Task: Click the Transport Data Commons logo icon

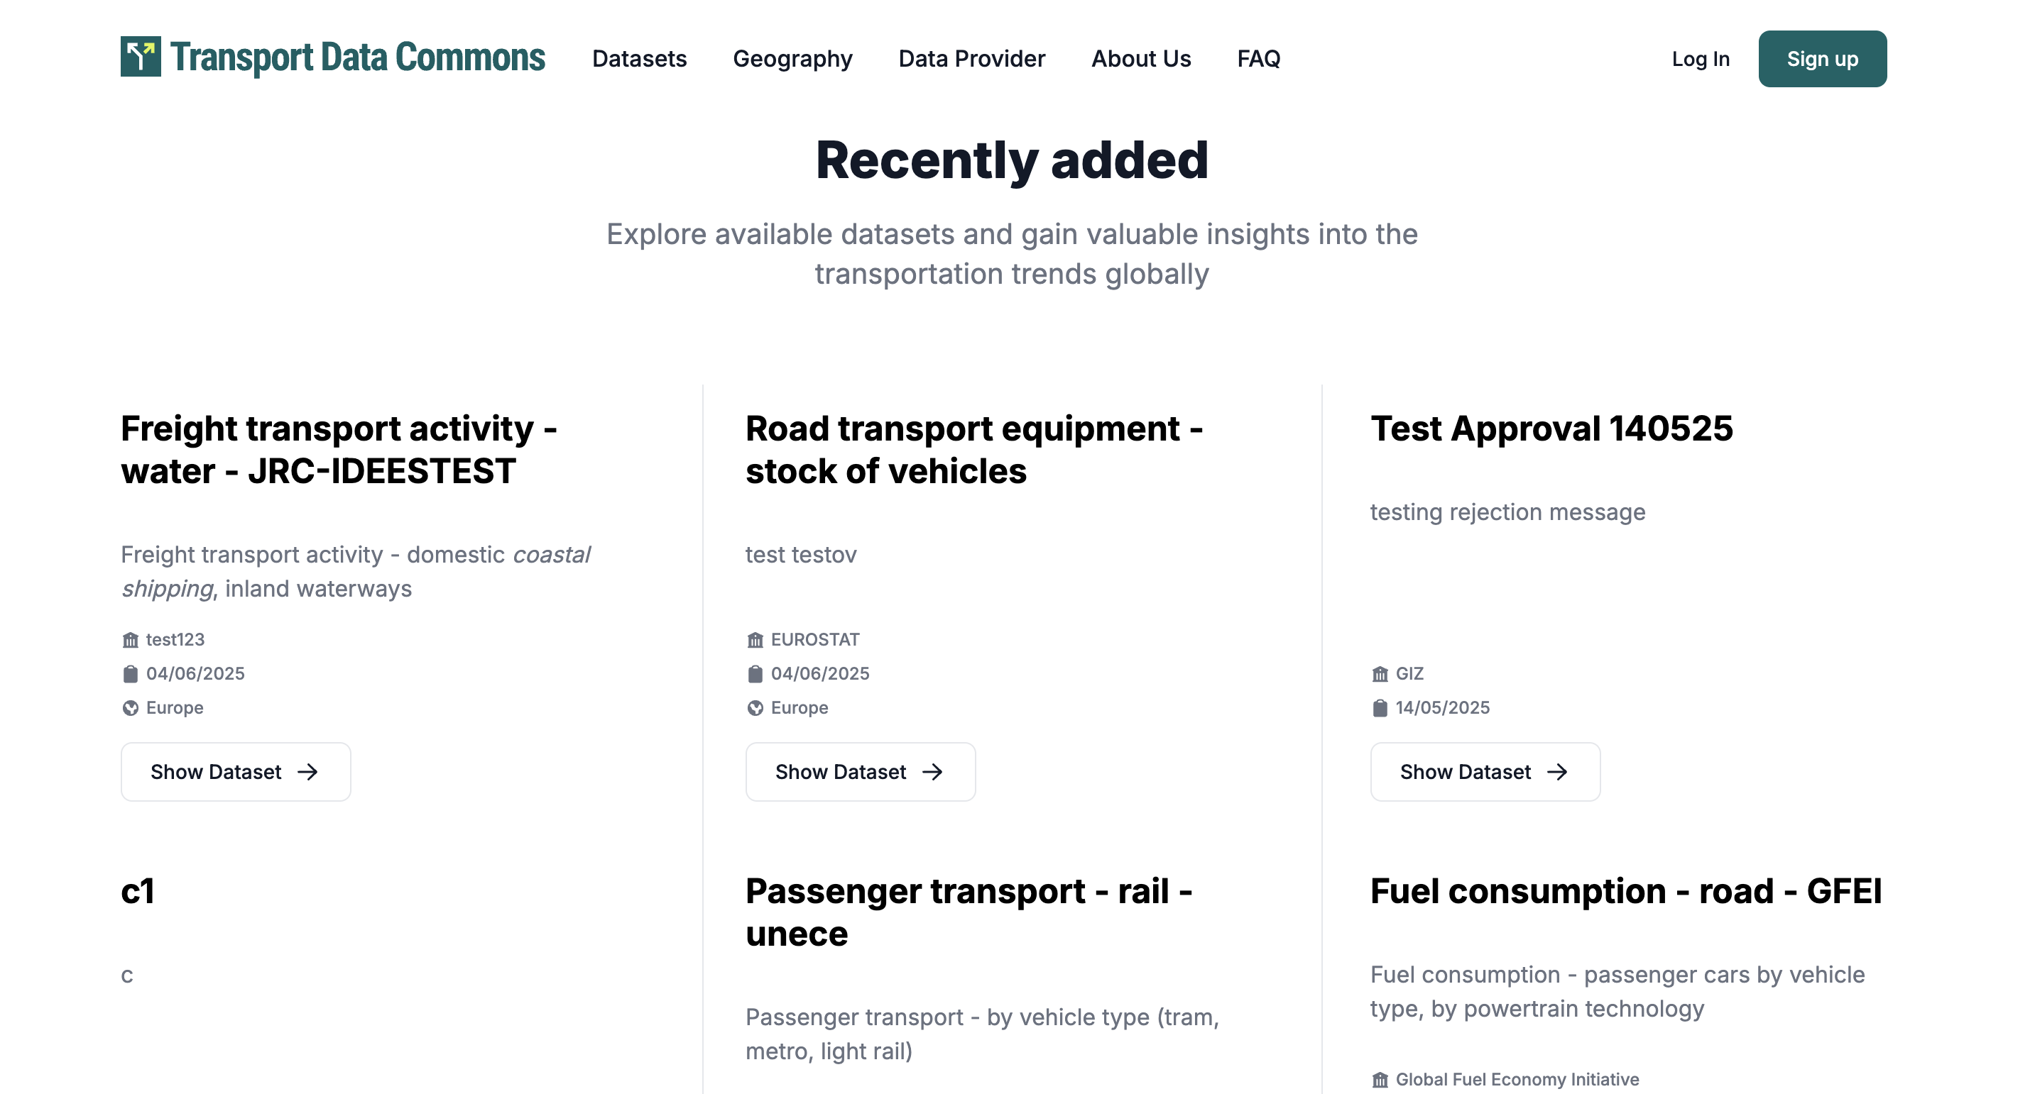Action: click(x=141, y=57)
